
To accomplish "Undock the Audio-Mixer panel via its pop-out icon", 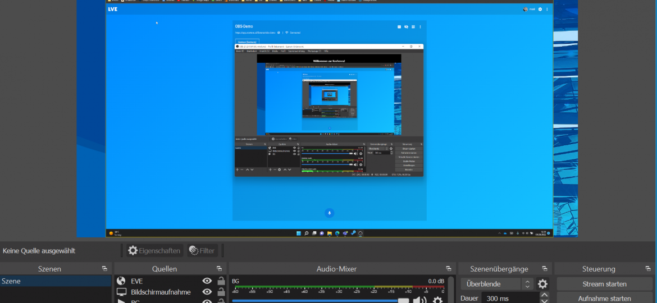I will (x=449, y=269).
